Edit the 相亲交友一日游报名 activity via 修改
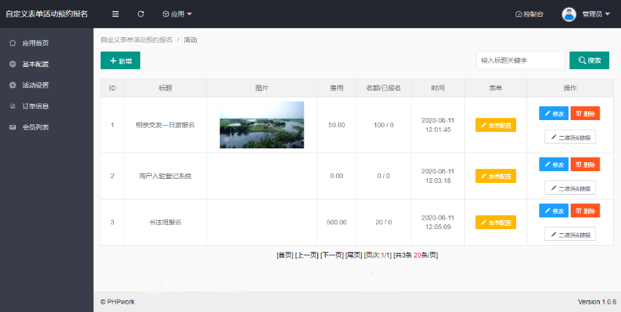621x312 pixels. click(x=553, y=113)
